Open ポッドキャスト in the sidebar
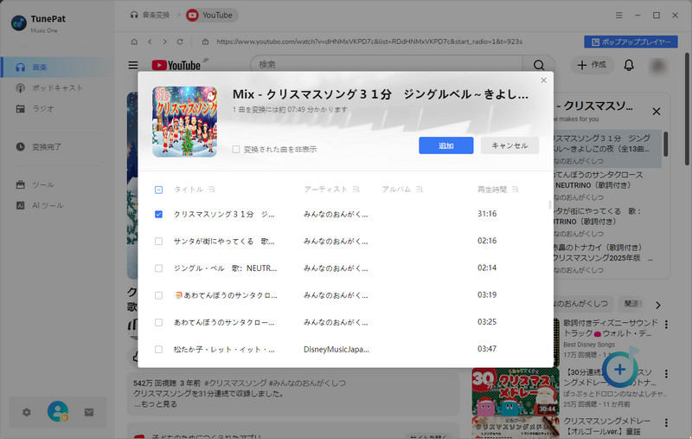692x439 pixels. click(x=55, y=88)
